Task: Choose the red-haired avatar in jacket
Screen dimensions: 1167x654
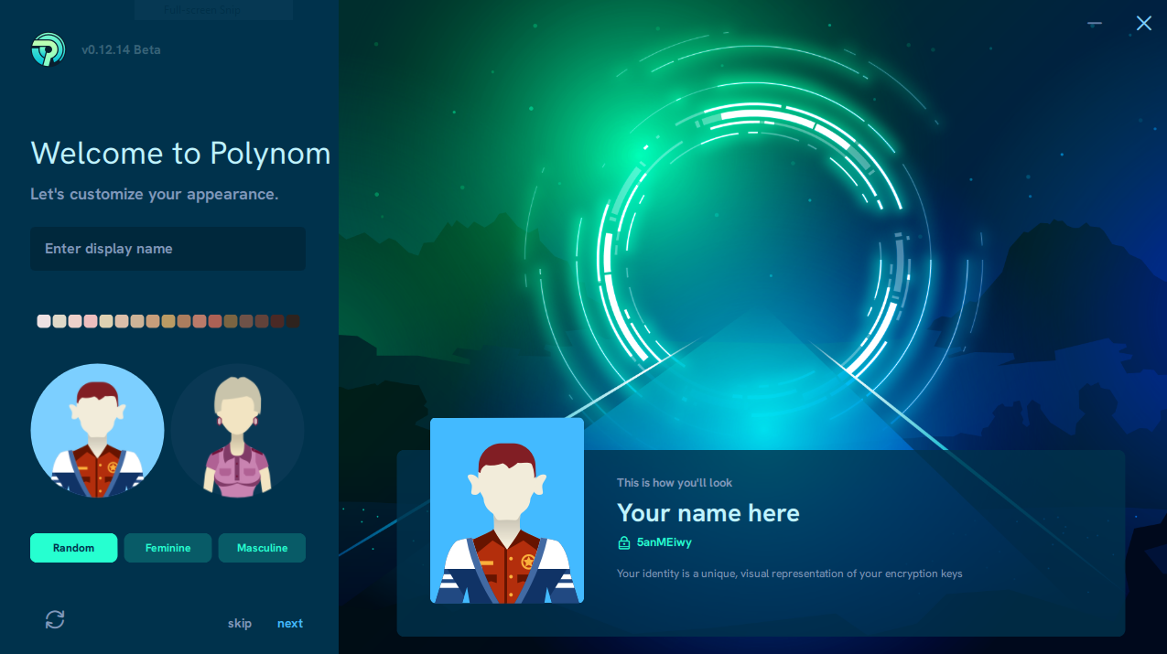Action: [97, 431]
